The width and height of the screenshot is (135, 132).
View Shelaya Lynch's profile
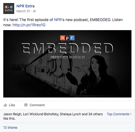pyautogui.click(x=70, y=114)
